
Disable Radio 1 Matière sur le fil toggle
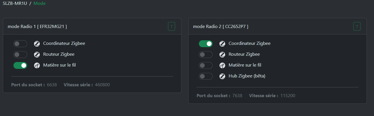coord(20,65)
